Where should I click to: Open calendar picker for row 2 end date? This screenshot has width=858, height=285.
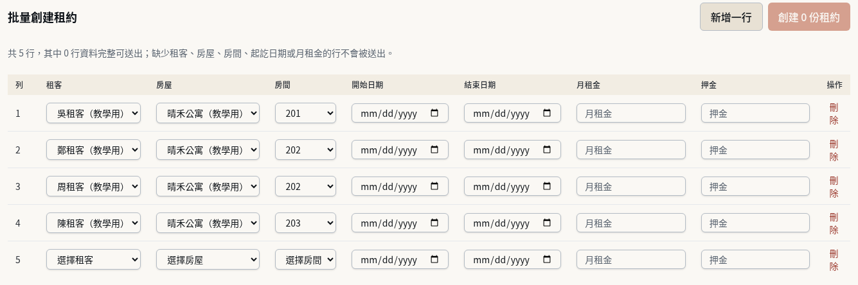point(547,150)
